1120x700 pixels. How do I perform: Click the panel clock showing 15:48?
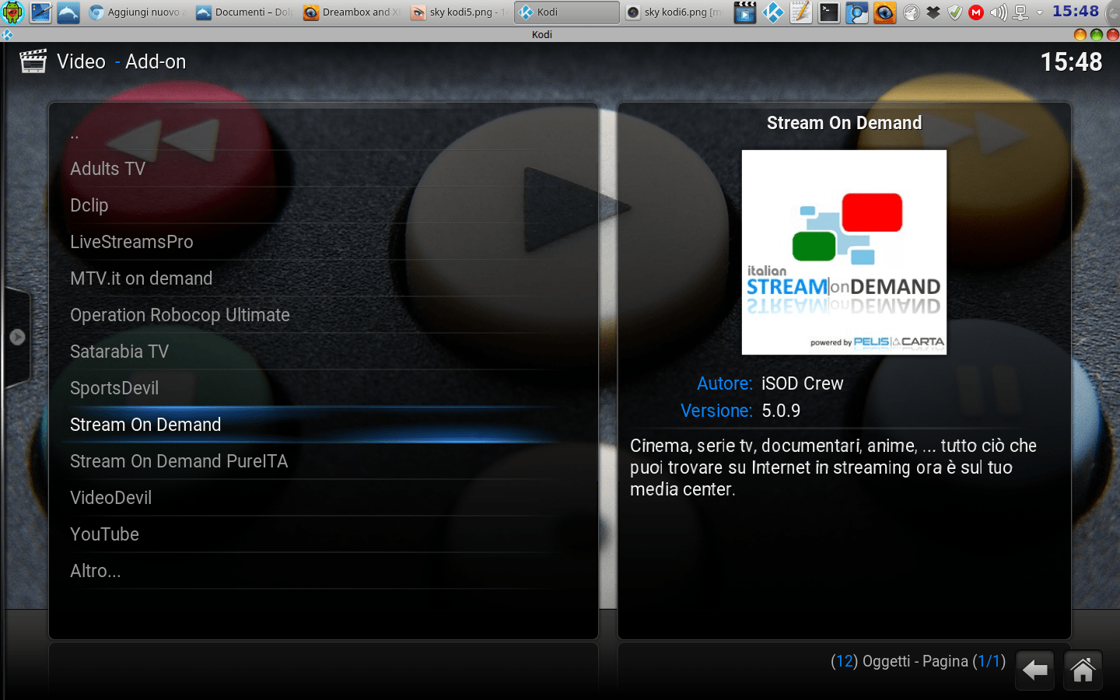(x=1076, y=11)
